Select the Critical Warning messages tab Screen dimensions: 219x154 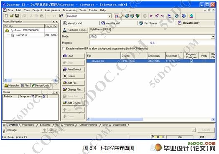pyautogui.click(x=88, y=125)
